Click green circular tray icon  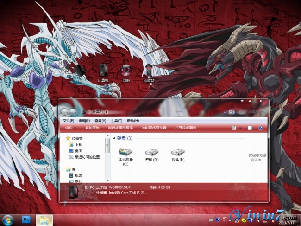(244, 220)
